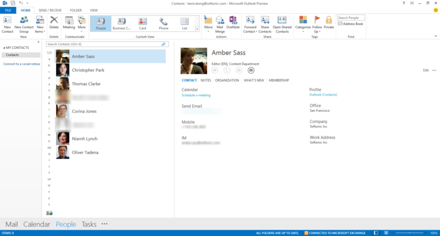Click the email icon under Amber Sass
Image resolution: width=440 pixels, height=236 pixels.
(x=251, y=70)
